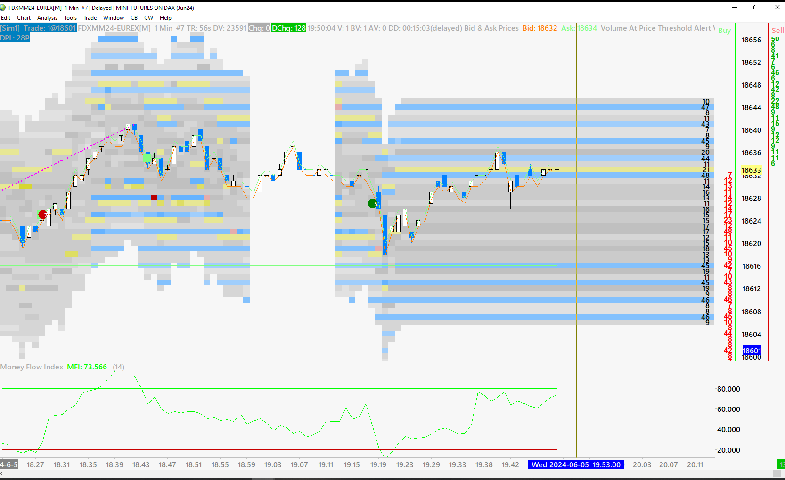Click the yellow 18633 last price label
Screen dimensions: 785x480
[x=752, y=170]
